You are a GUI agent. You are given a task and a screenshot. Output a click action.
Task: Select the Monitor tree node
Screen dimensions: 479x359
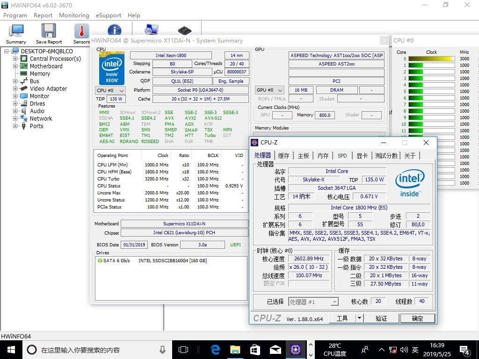[x=39, y=96]
